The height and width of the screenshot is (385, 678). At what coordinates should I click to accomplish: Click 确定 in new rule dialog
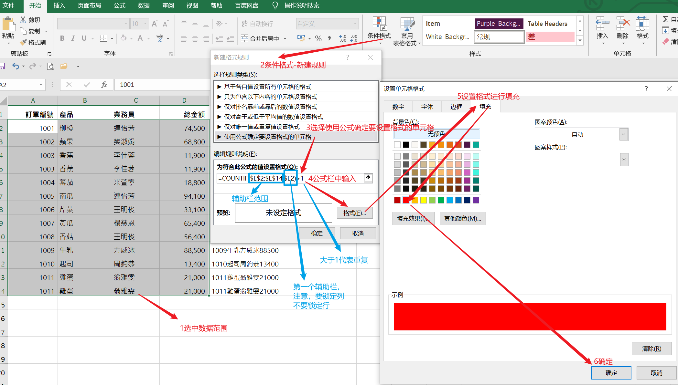[x=317, y=233]
